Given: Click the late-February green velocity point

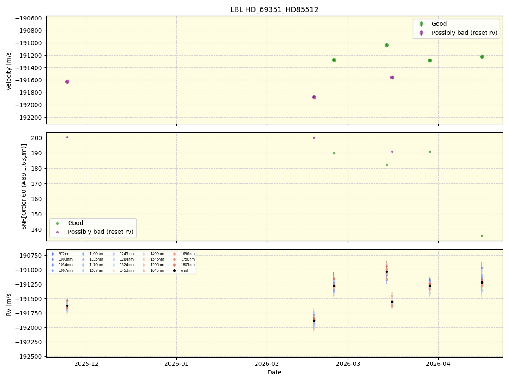Looking at the screenshot, I should tap(334, 60).
